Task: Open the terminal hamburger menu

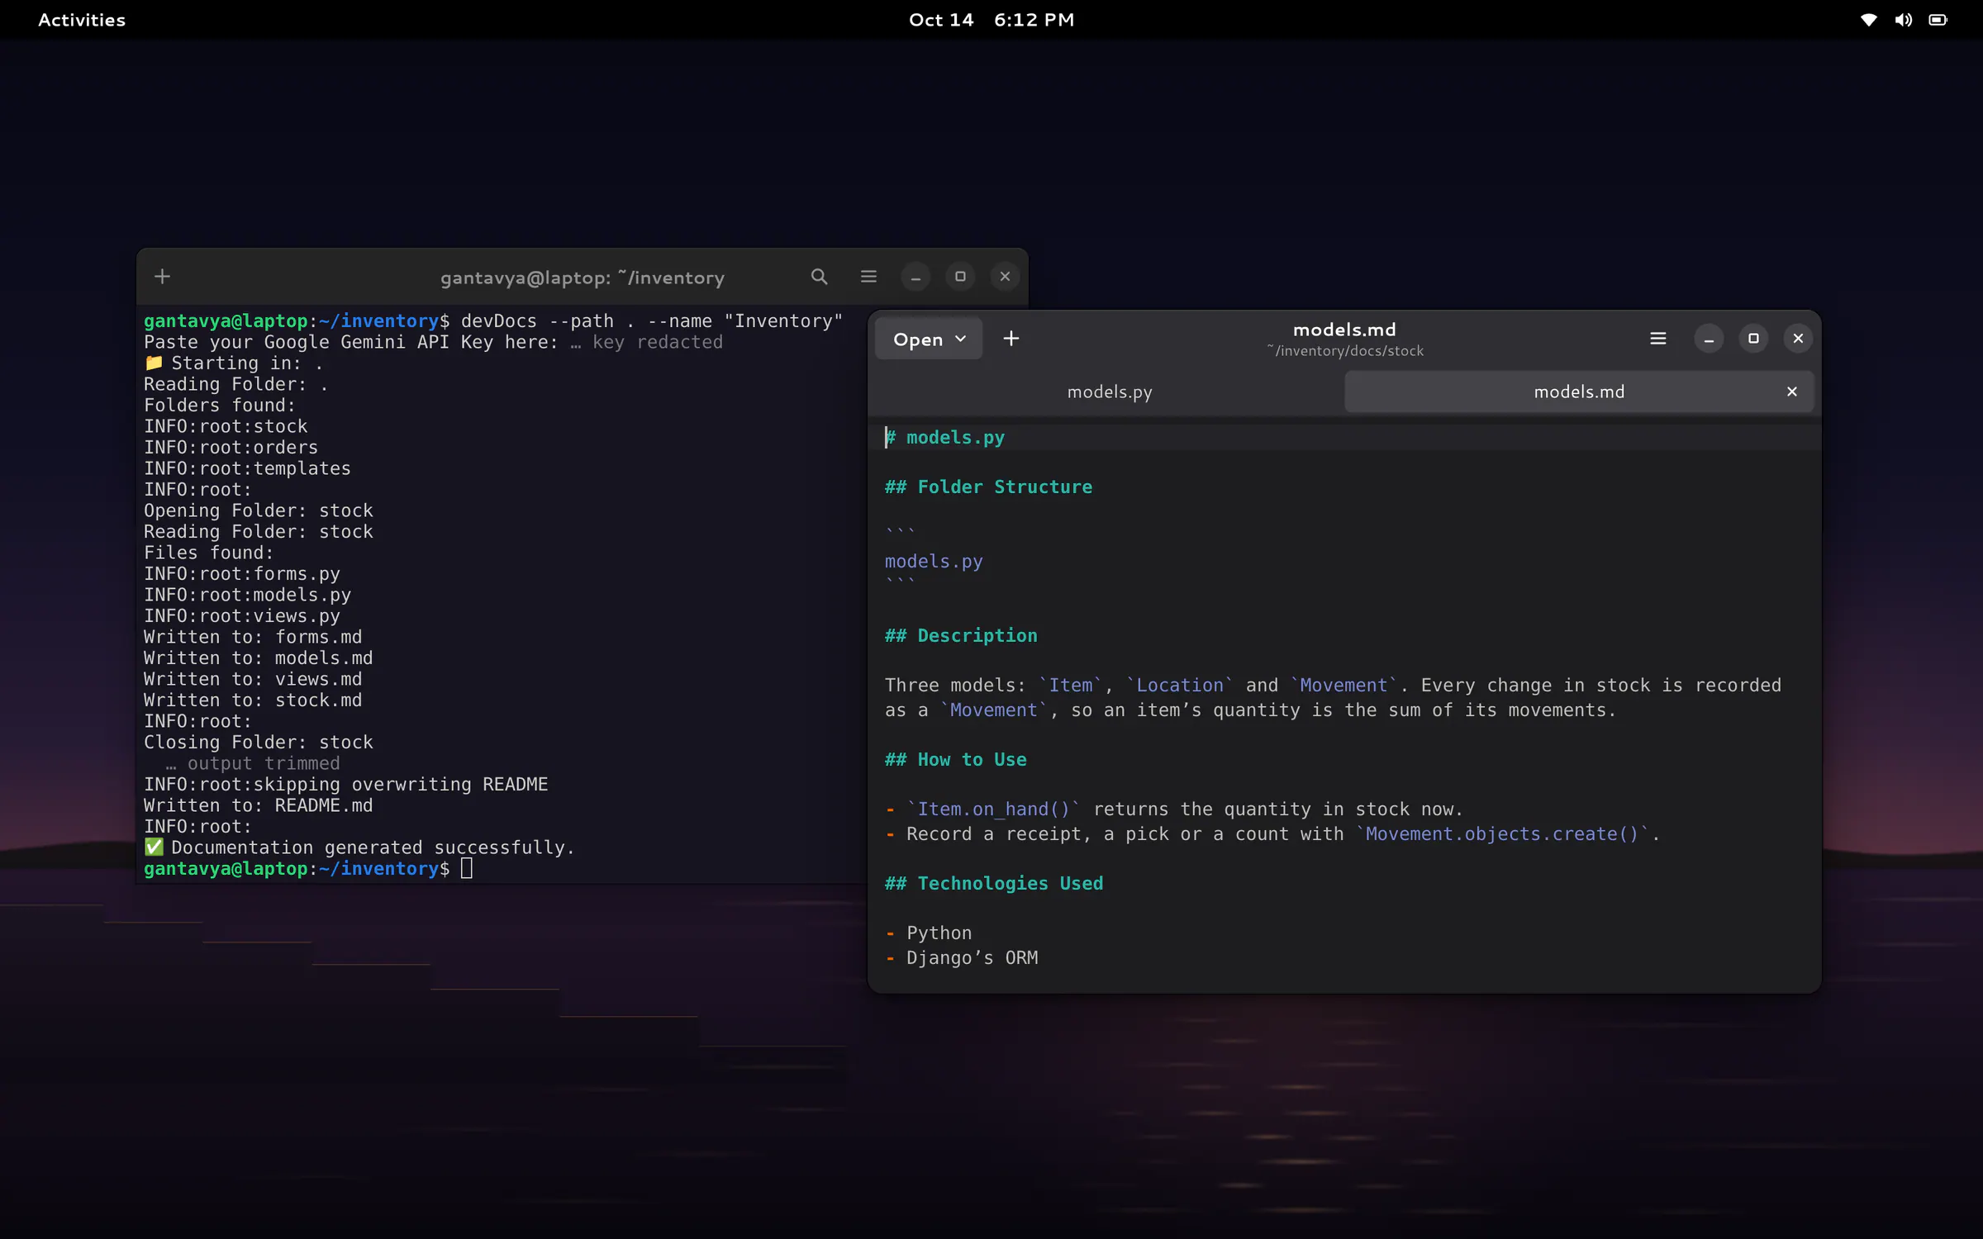Action: point(868,277)
